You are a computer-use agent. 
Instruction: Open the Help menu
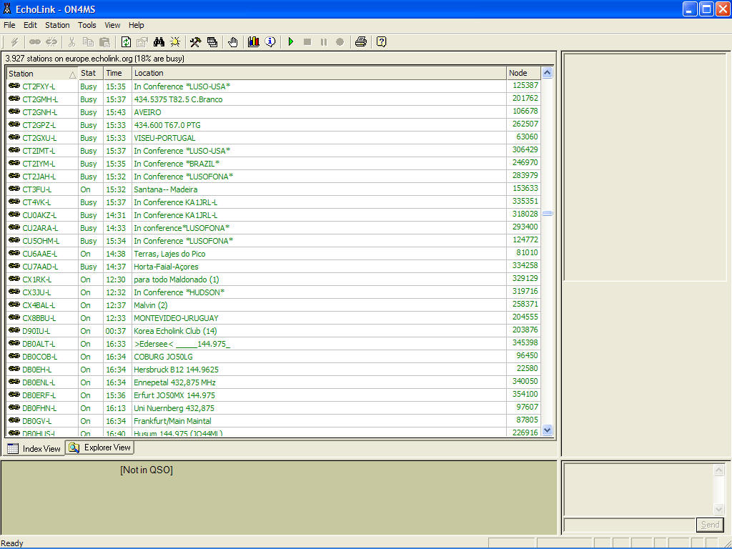pyautogui.click(x=137, y=25)
